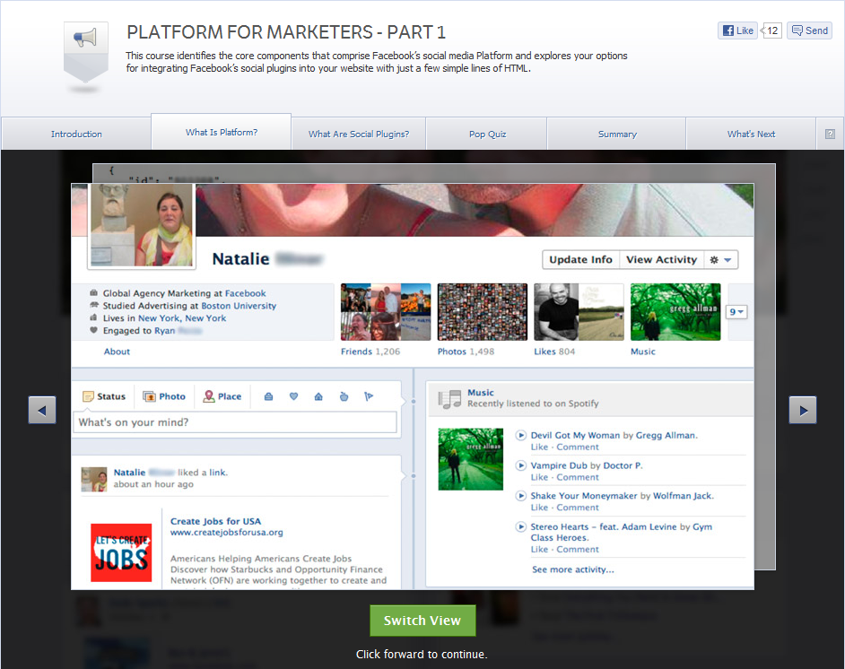Click the View Activity button
This screenshot has height=669, width=845.
[661, 260]
